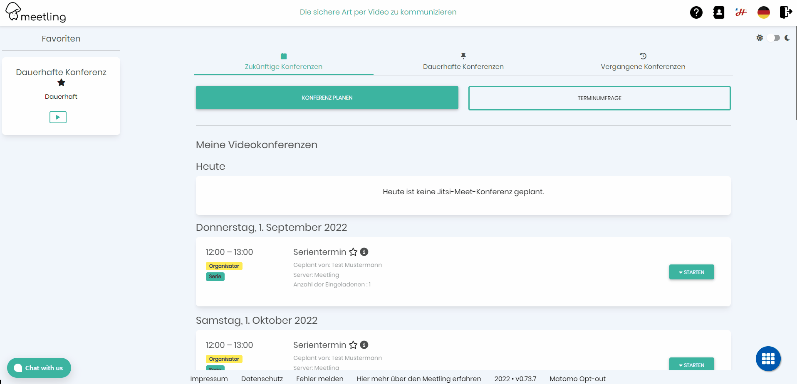Open info icon next to September Serientermin

(364, 252)
